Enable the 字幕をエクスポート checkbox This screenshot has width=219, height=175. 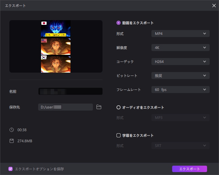click(119, 135)
